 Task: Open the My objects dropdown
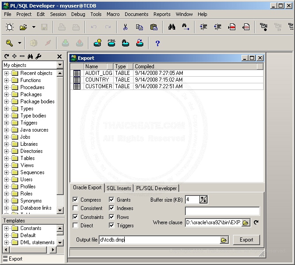coord(60,65)
